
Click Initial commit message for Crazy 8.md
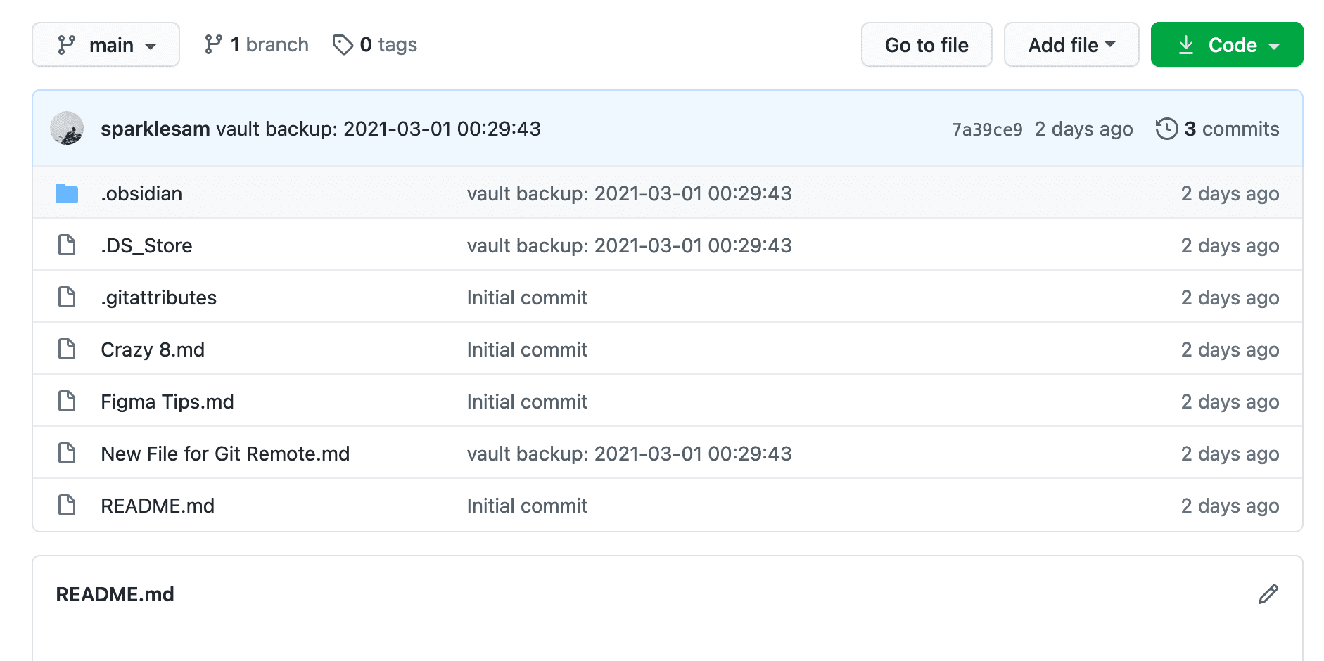click(527, 349)
